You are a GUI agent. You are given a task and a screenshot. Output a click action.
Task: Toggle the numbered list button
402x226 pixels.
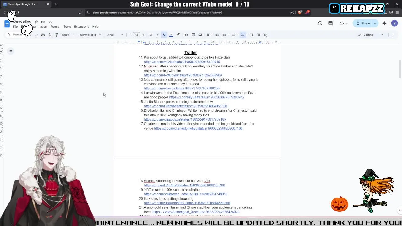pos(242,35)
